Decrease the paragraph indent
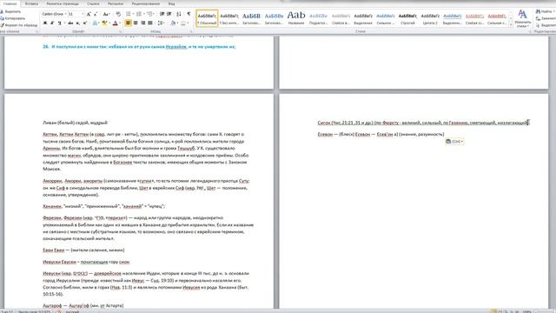Viewport: 556px width, 313px height. click(162, 14)
